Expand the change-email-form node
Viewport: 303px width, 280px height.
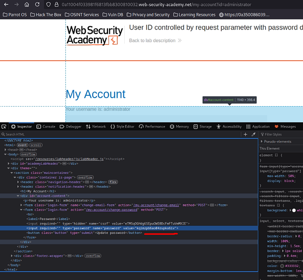coord(21,205)
